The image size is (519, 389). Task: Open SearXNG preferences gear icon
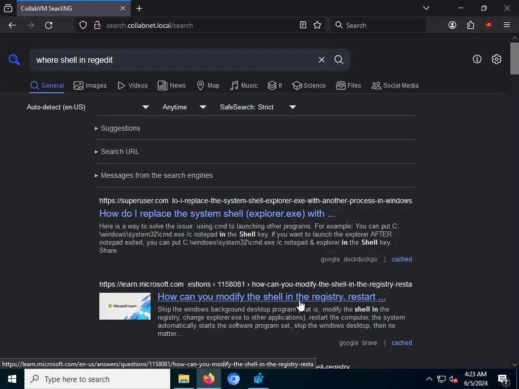pos(496,59)
